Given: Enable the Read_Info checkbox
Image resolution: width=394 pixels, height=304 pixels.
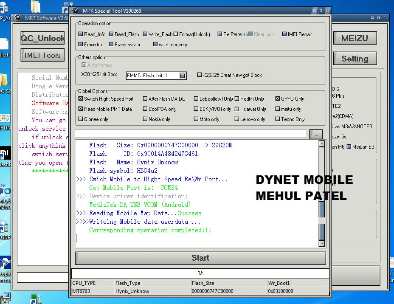Looking at the screenshot, I should (x=81, y=34).
